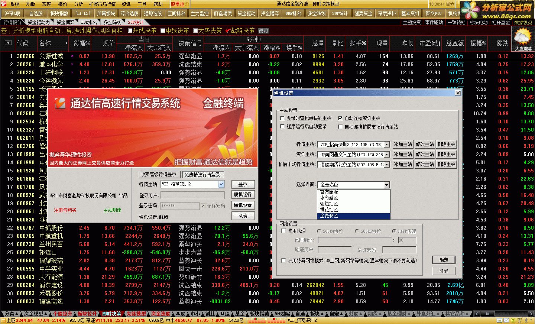Enable 启用特异网络模式 checkbox
The width and height of the screenshot is (535, 324).
click(x=284, y=260)
